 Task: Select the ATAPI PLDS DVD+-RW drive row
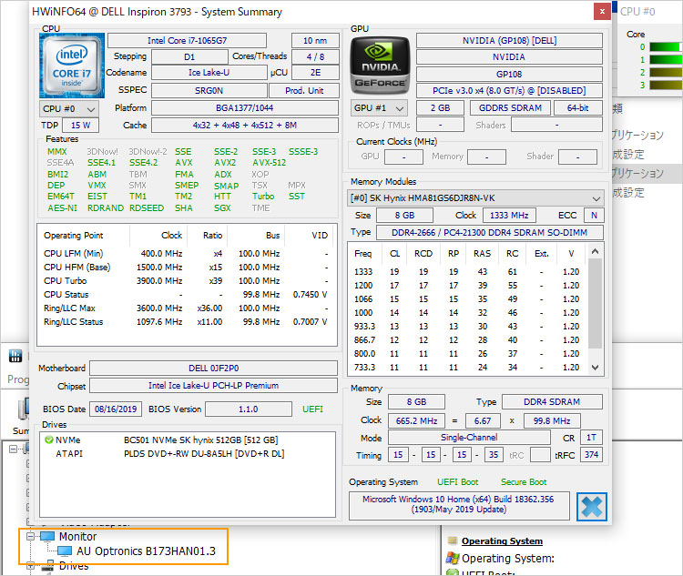(188, 454)
